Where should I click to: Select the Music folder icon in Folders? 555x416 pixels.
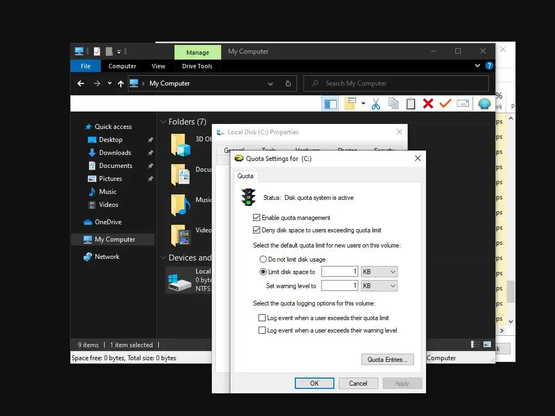pyautogui.click(x=181, y=205)
